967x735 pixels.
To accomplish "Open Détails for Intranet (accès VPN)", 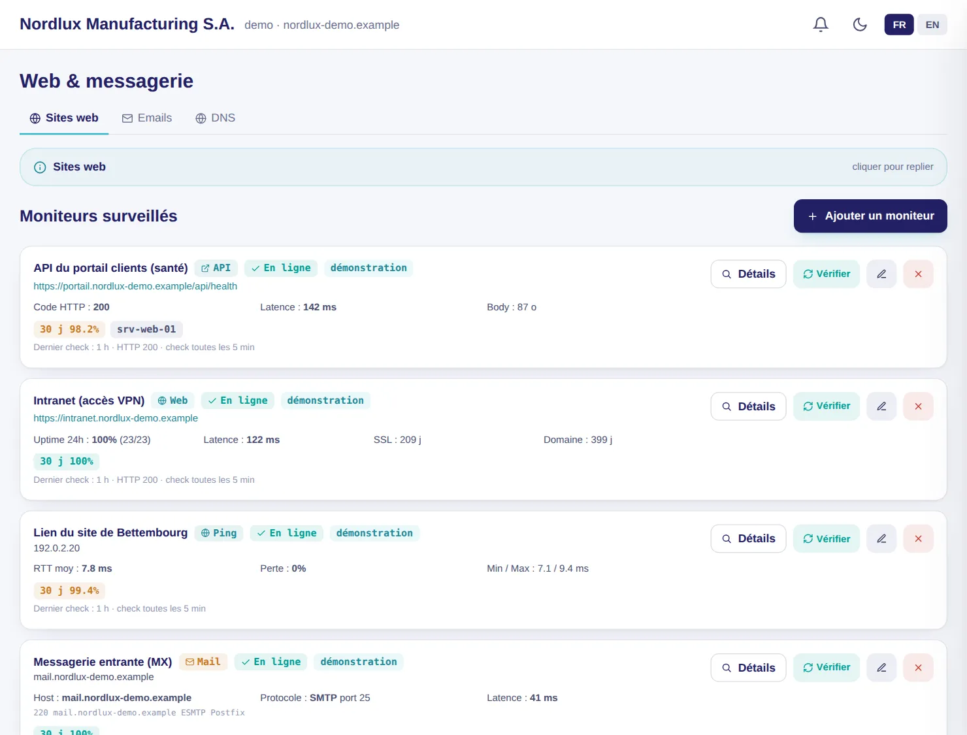I will (748, 406).
